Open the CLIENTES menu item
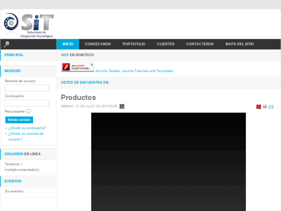This screenshot has width=281, height=211. point(165,44)
